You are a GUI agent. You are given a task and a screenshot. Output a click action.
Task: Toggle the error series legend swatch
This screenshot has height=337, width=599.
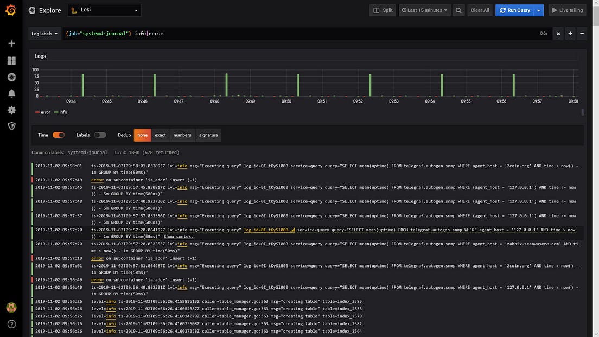pyautogui.click(x=37, y=112)
